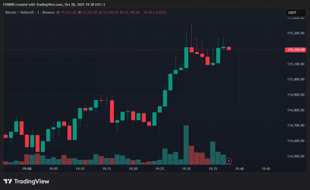
Task: Click the Binance exchange label in legend
Action: 48,12
